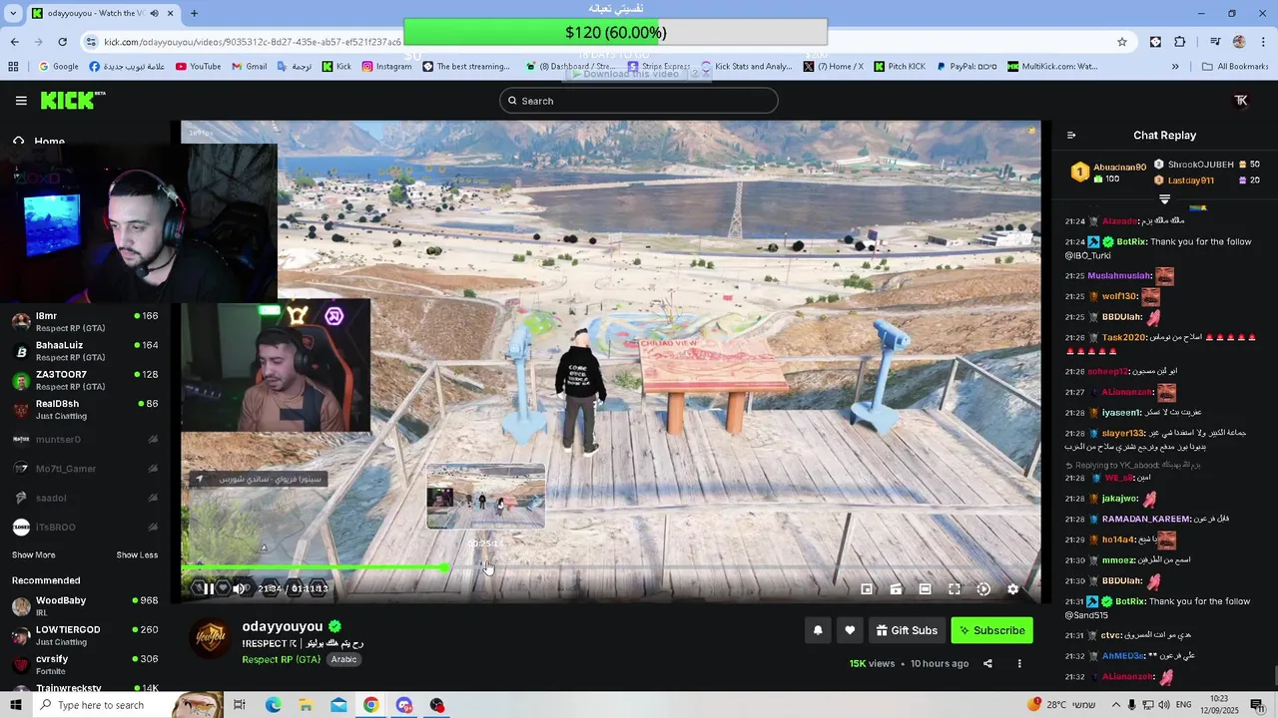Click the clip-creation player icon
The width and height of the screenshot is (1278, 718).
(896, 589)
